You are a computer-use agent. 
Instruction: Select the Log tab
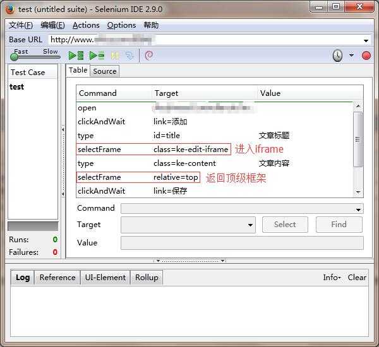pos(23,278)
